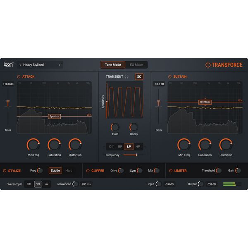Go to next preset arrow

pos(60,65)
